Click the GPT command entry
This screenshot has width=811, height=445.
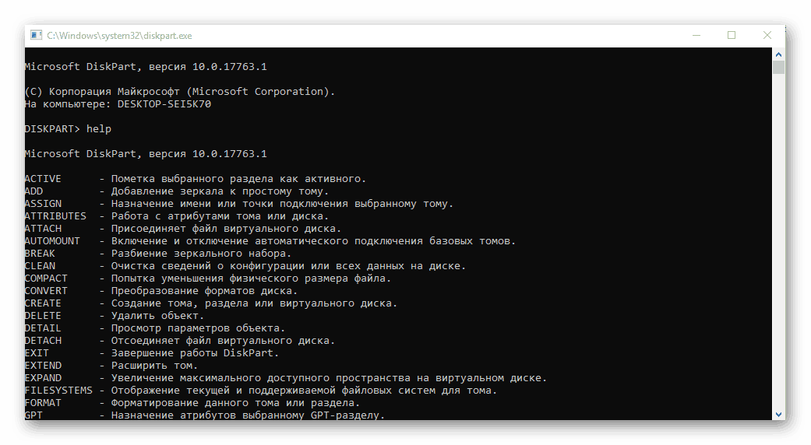coord(205,415)
